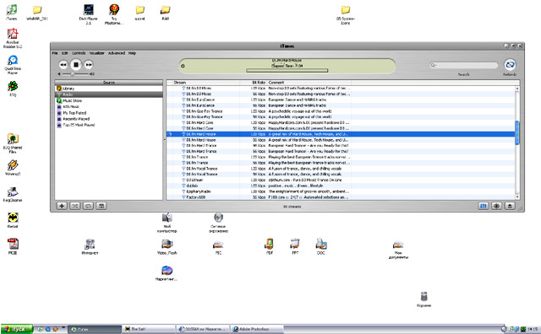Image resolution: width=541 pixels, height=334 pixels.
Task: Sort by the Bit Rate column header
Action: pos(254,83)
